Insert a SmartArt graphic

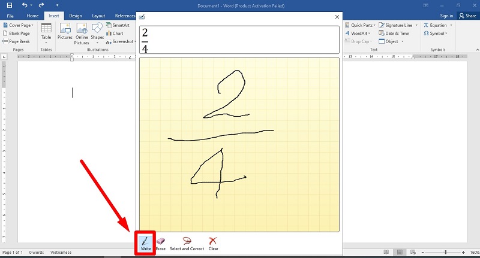(117, 26)
